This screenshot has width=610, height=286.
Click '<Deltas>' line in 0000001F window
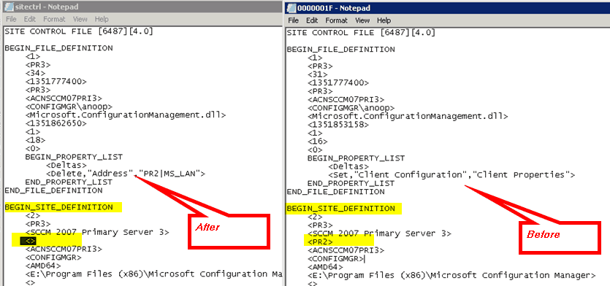click(x=348, y=166)
